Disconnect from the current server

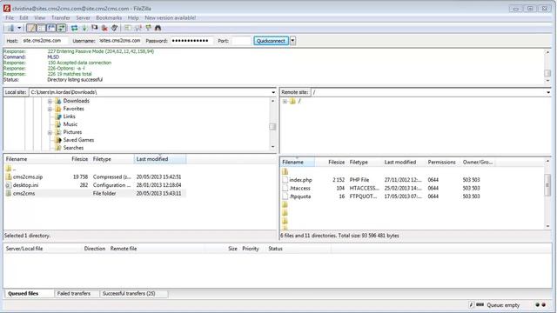pyautogui.click(x=104, y=28)
